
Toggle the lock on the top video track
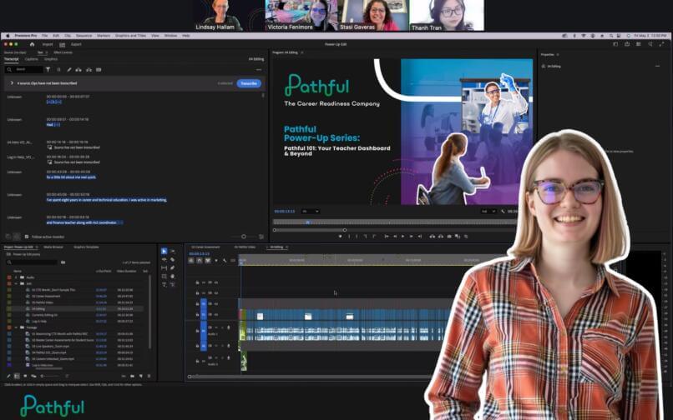pos(197,282)
